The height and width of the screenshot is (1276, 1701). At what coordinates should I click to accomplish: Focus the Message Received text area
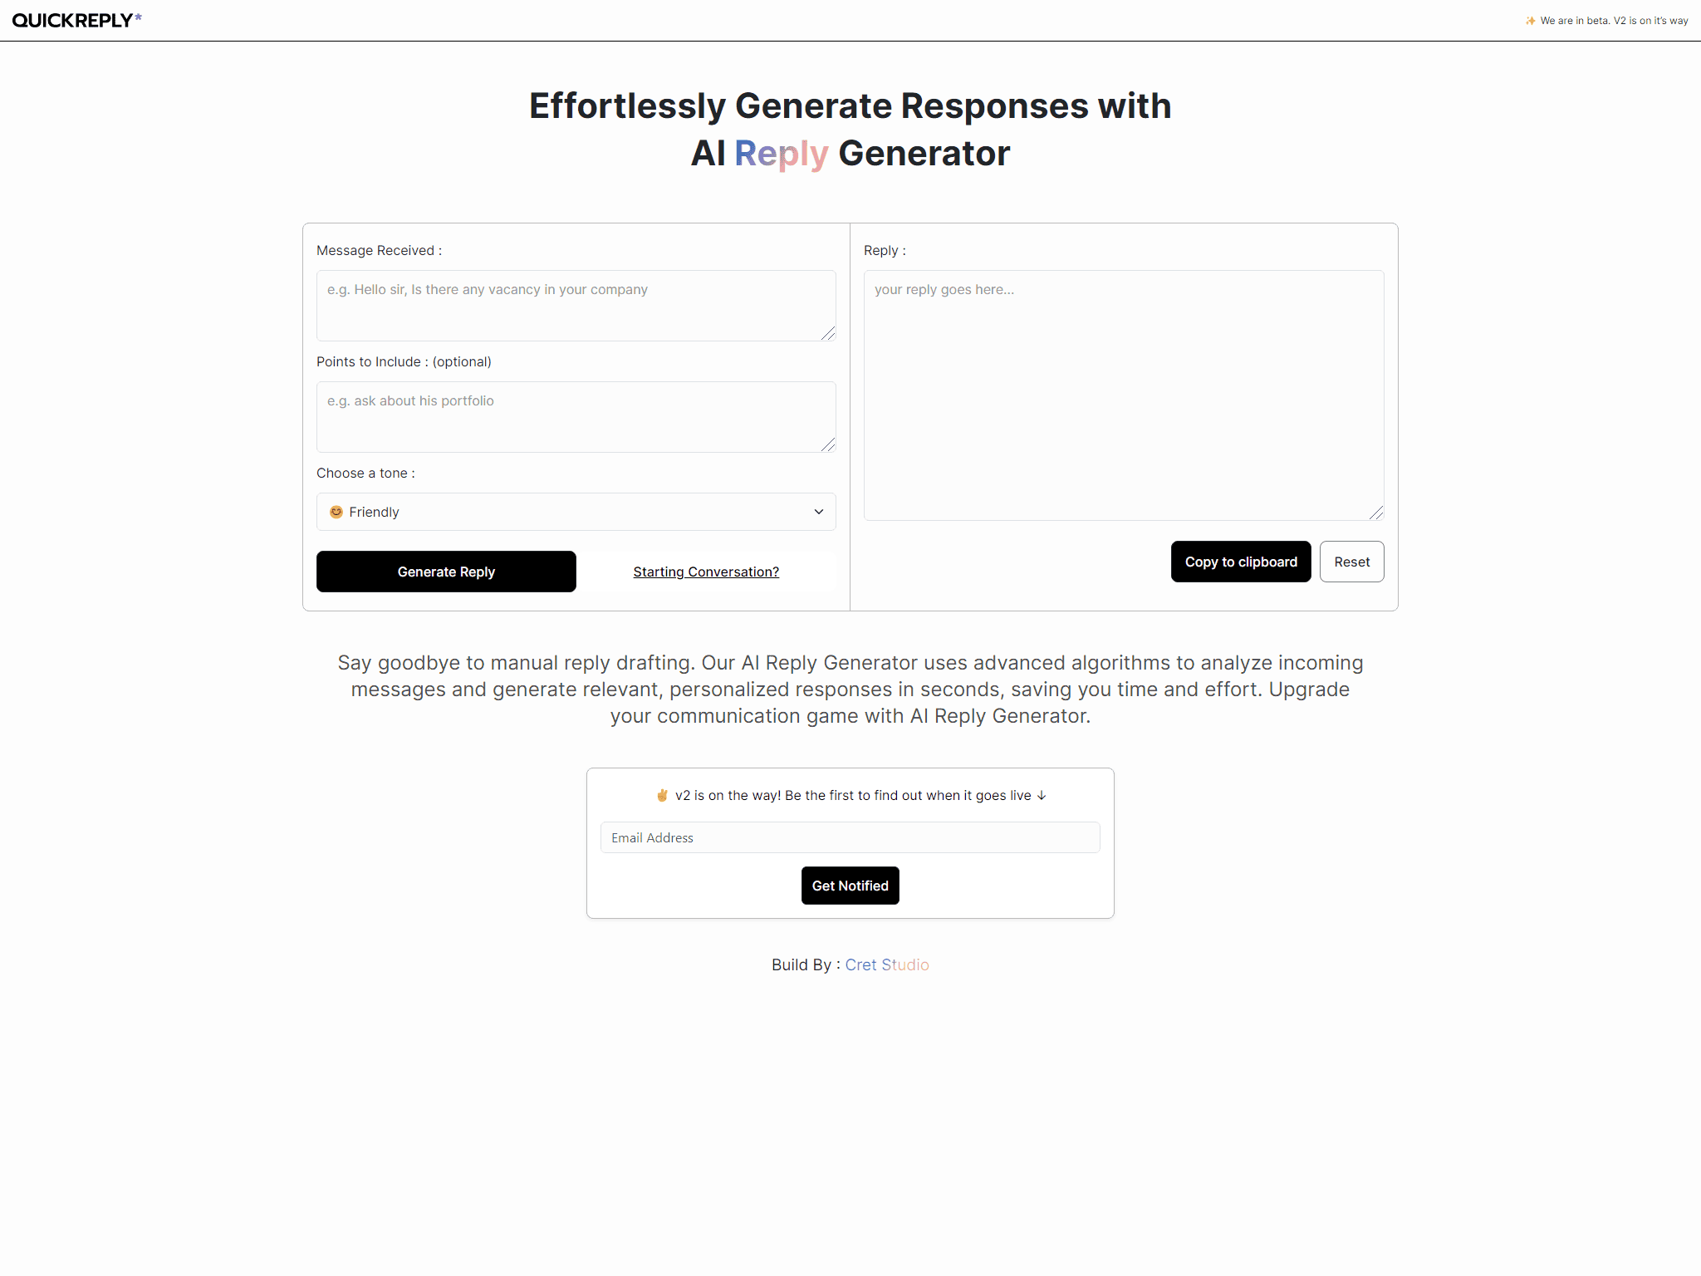point(576,306)
